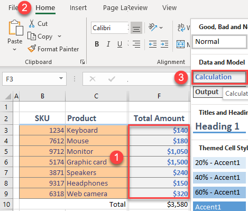Viewport: 248px width, 211px height.
Task: Switch to the Insert tab
Action: [x=78, y=8]
